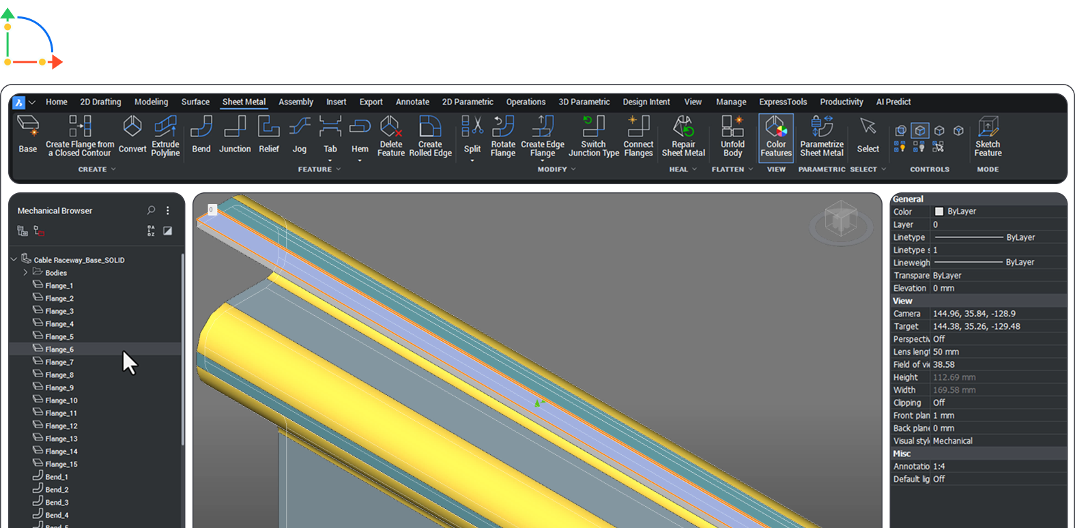The height and width of the screenshot is (528, 1075).
Task: Expand the HEAL panel chevron
Action: point(695,169)
